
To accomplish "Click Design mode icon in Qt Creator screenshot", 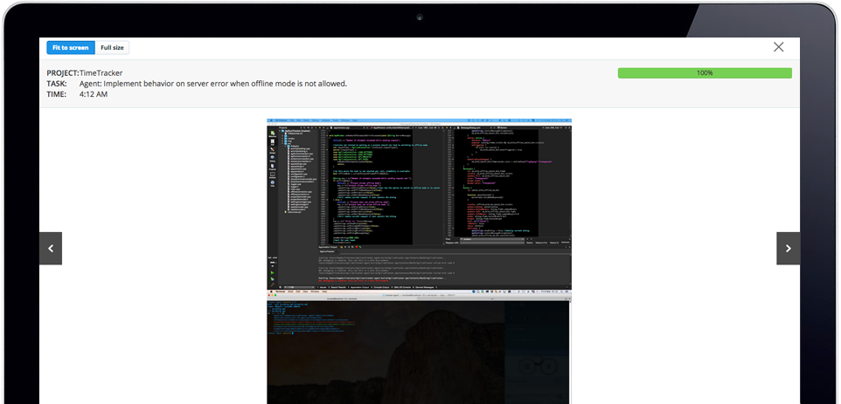I will 273,151.
